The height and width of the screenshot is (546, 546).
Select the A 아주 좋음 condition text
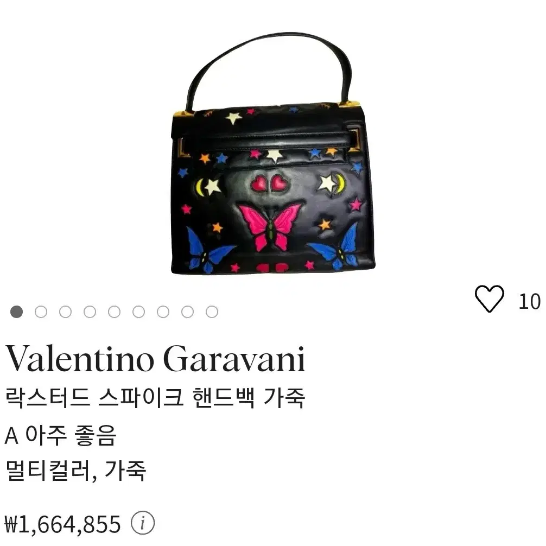click(x=60, y=435)
